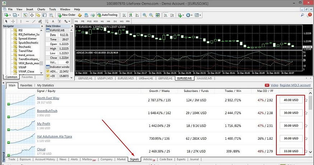Switch to Account History tab
Image resolution: width=314 pixels, height=165 pixels.
coord(45,159)
